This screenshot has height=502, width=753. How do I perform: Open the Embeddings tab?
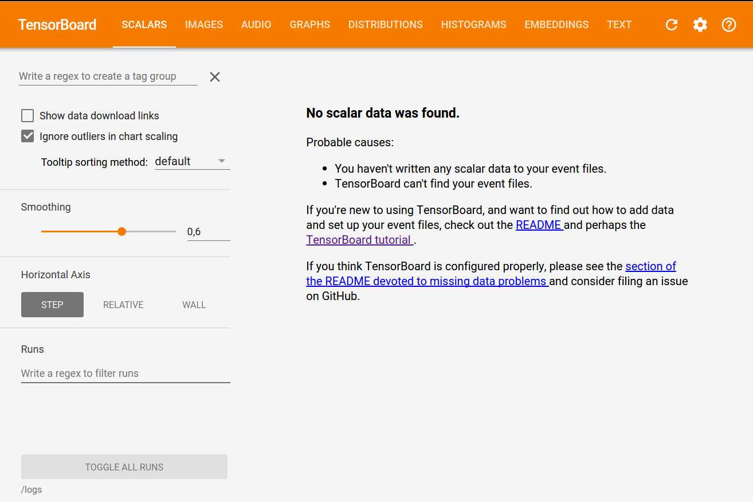pos(556,25)
